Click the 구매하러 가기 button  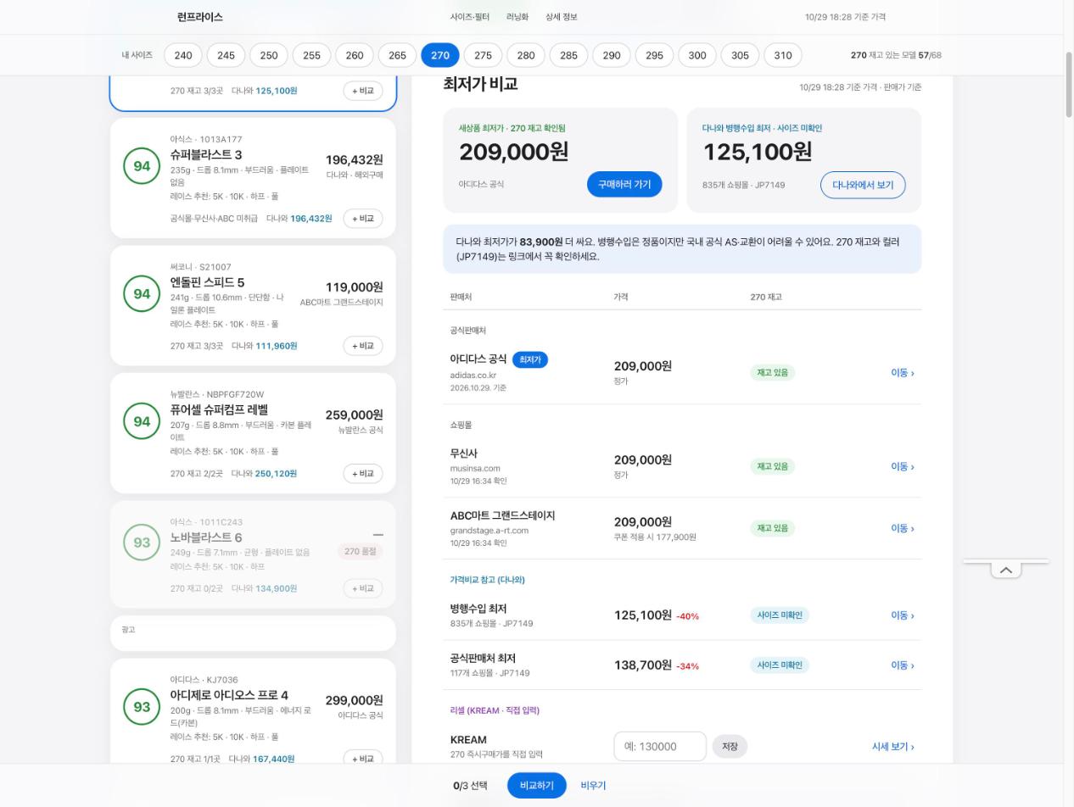coord(624,185)
